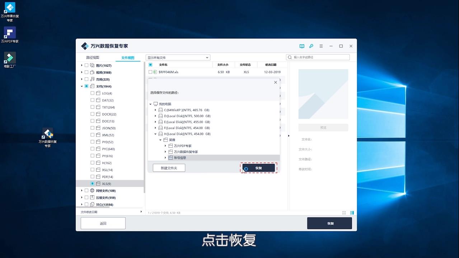Toggle the 文档(1944) checkbox
Screen dimensions: 459x258
(x=86, y=86)
